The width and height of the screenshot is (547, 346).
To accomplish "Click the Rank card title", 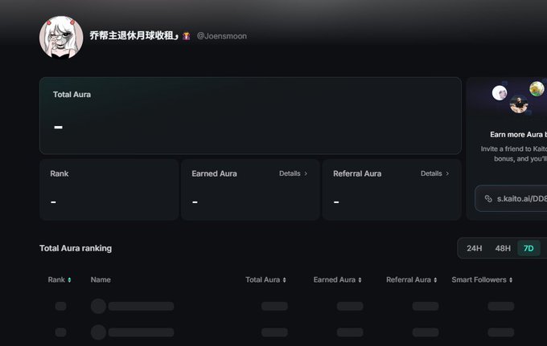I will (x=60, y=173).
